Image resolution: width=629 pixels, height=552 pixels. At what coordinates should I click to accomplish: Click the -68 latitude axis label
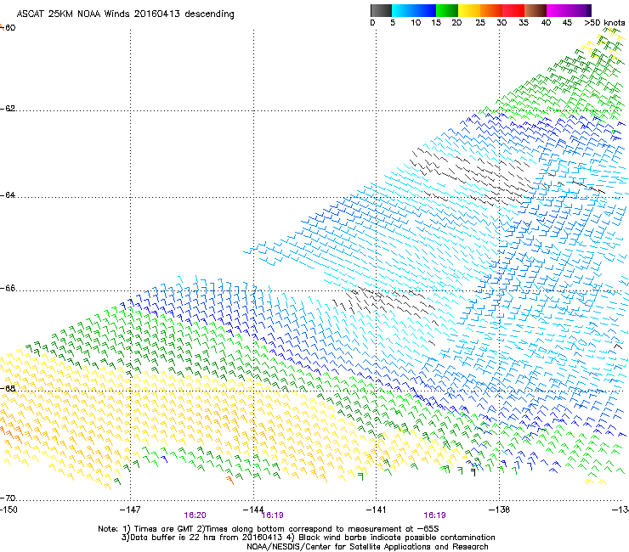(8, 388)
